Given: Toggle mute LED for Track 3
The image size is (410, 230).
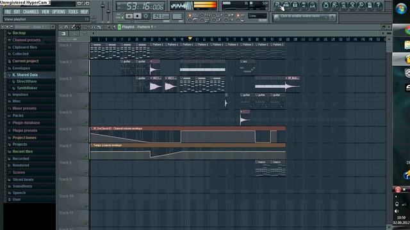Looking at the screenshot, I should pos(86,89).
